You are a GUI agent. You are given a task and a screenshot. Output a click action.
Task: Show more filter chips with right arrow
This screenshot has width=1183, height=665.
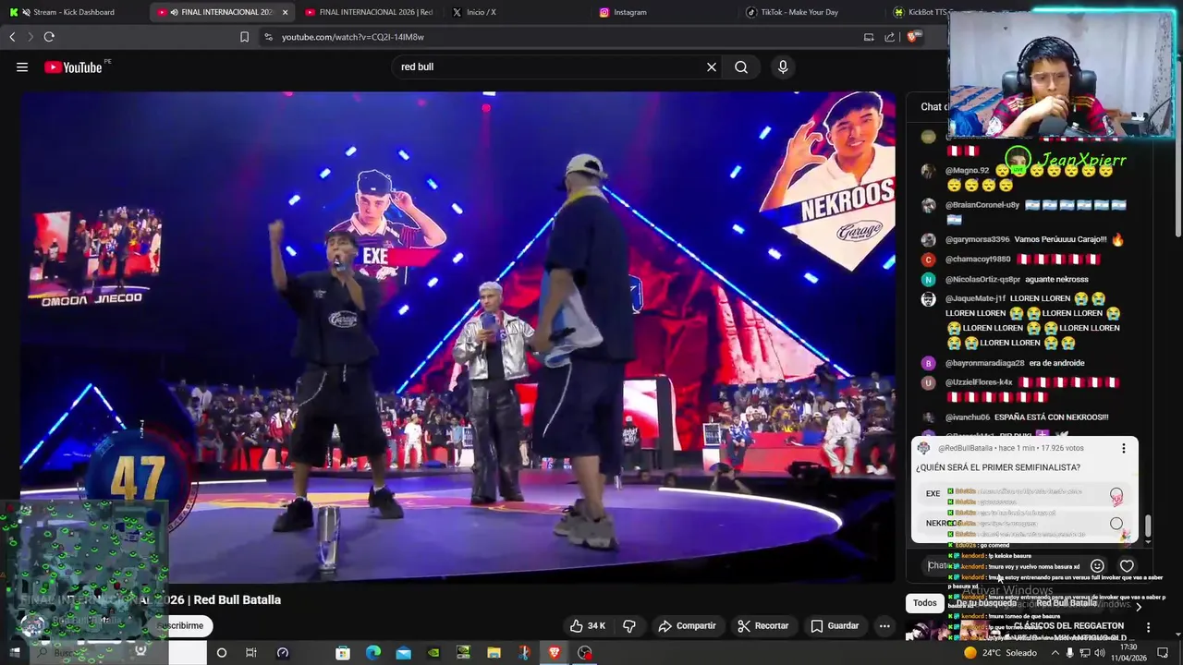pos(1138,606)
